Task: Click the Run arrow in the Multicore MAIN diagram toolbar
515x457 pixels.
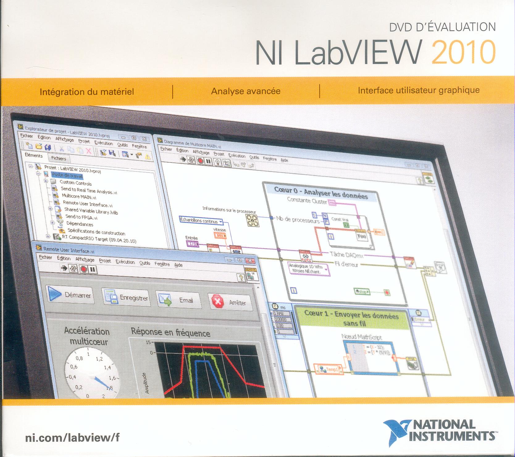Action: tap(183, 159)
